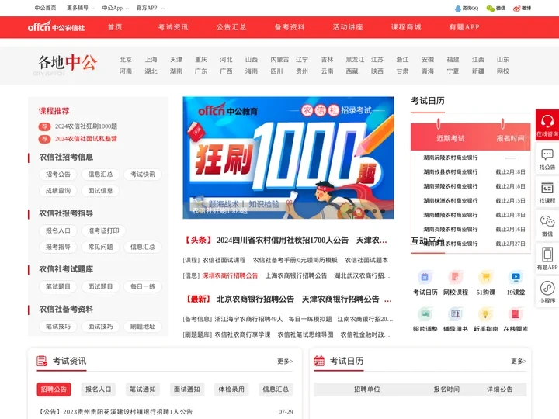Select 网校 in the city list
Screen dimensions: 559x419
pyautogui.click(x=502, y=71)
